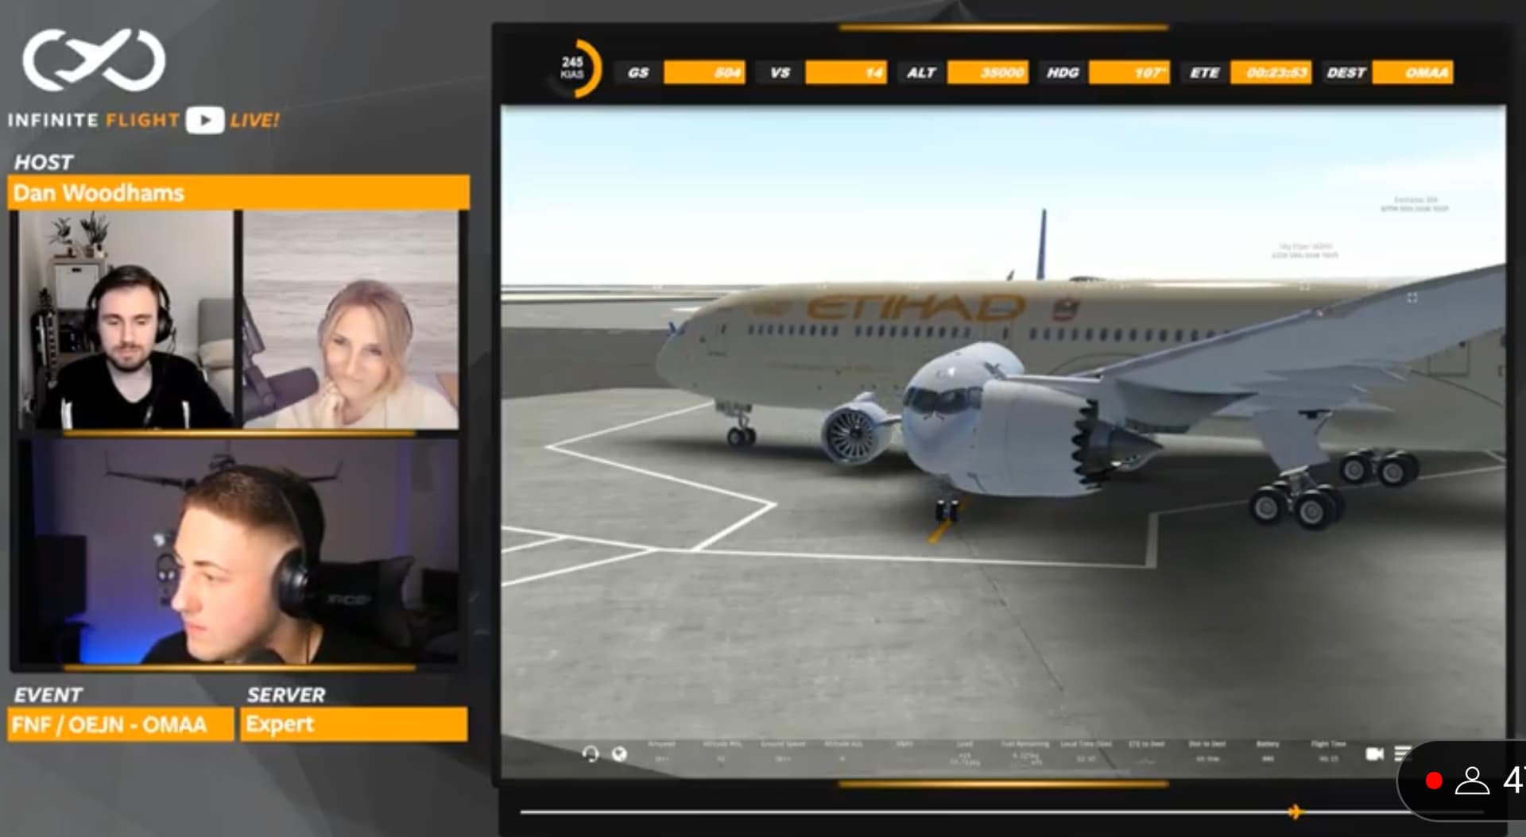
Task: Click the Expert server field
Action: click(354, 724)
